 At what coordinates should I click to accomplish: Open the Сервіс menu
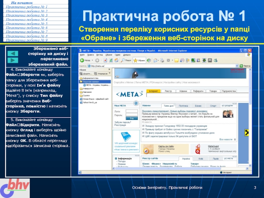117,55
